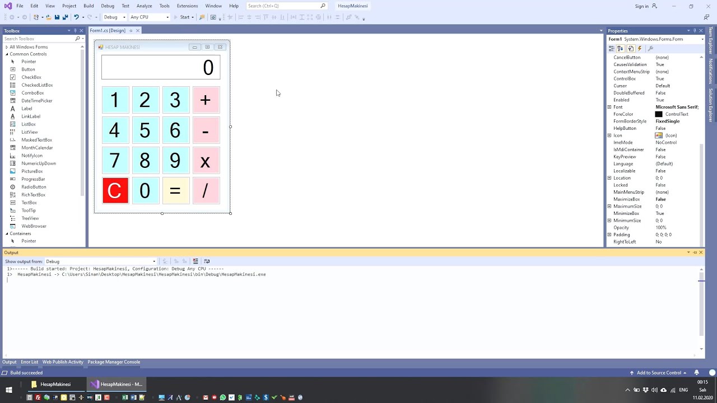Open Form1 object selector dropdown in Properties
Screen dimensions: 717x403
(702, 39)
